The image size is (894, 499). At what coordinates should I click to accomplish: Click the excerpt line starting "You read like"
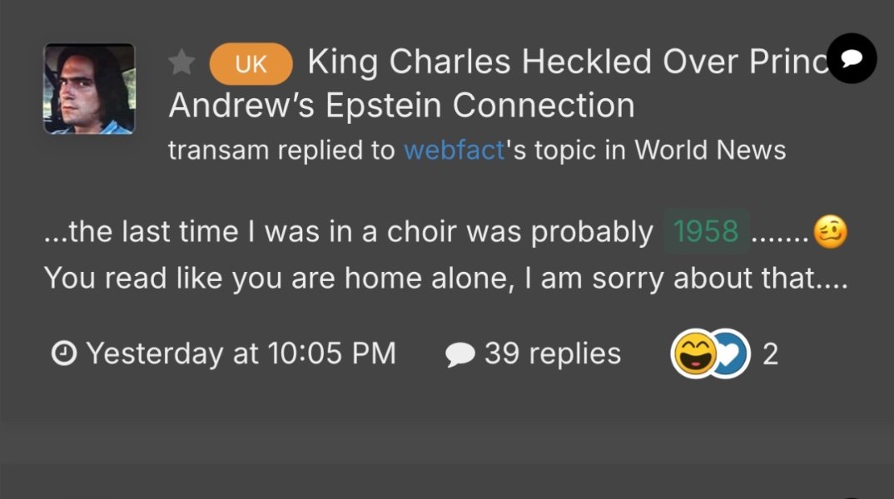point(445,276)
